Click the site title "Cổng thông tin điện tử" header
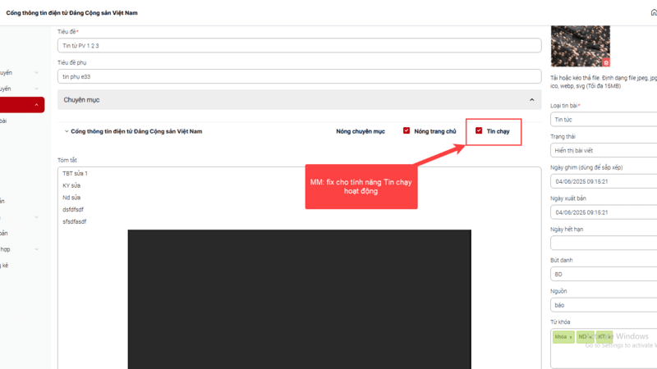657x369 pixels. pyautogui.click(x=71, y=13)
